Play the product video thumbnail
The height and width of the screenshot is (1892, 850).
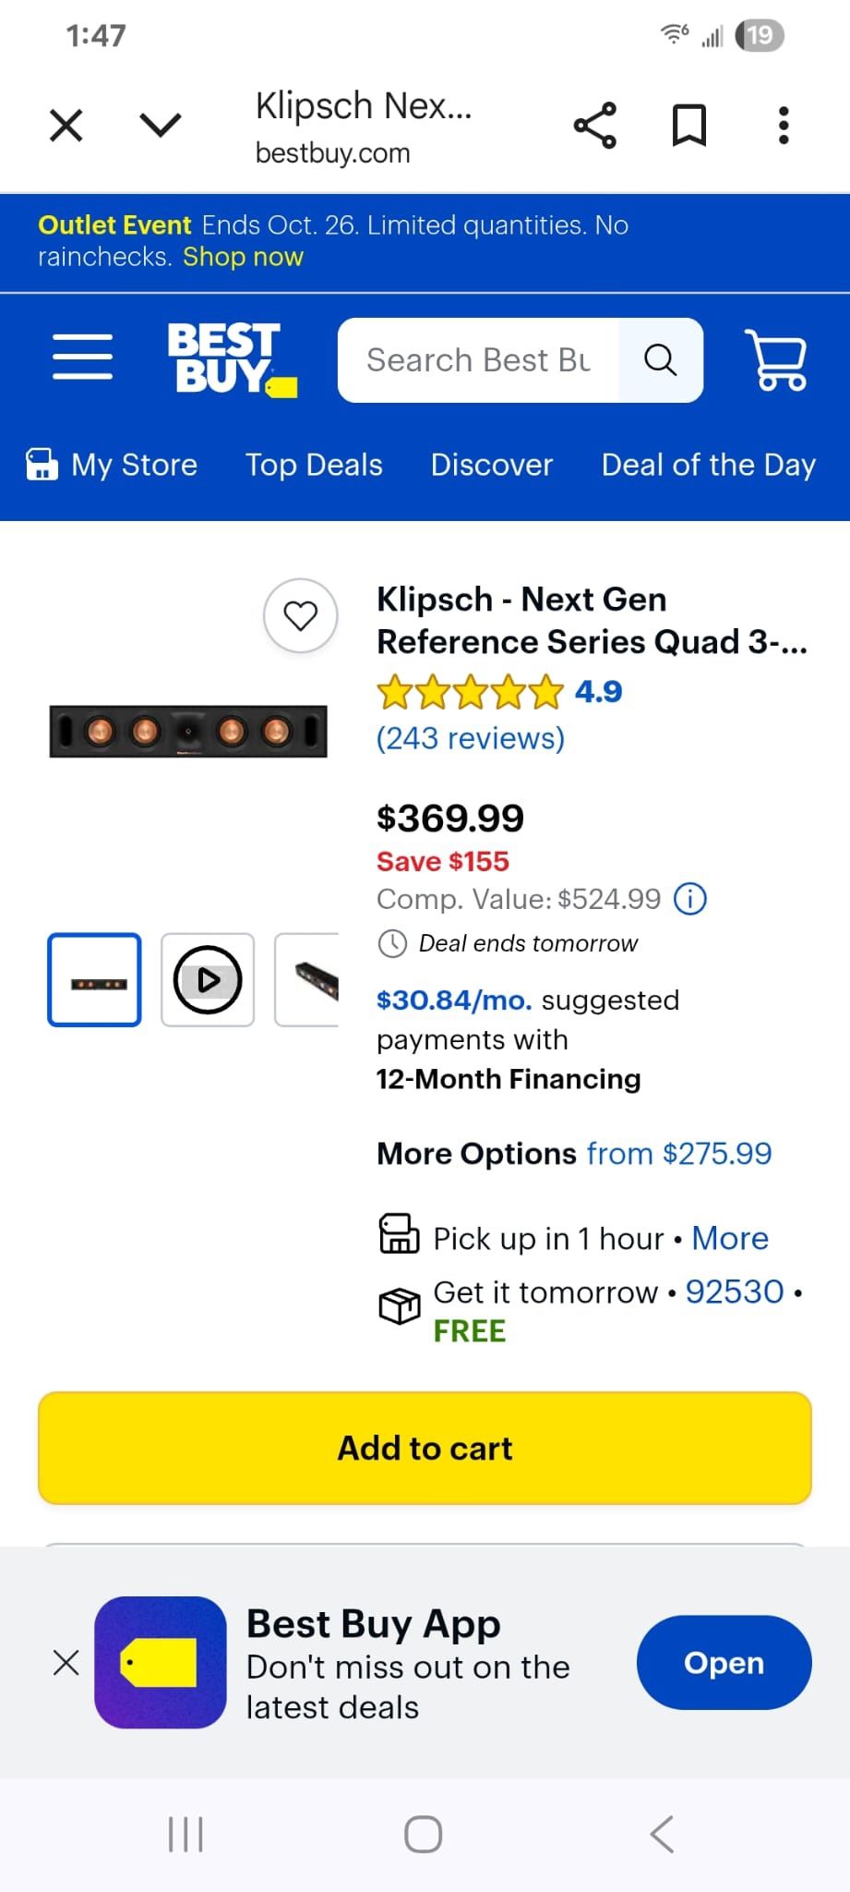point(207,979)
